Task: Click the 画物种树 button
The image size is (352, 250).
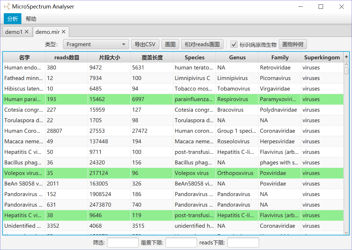Action: pyautogui.click(x=293, y=44)
